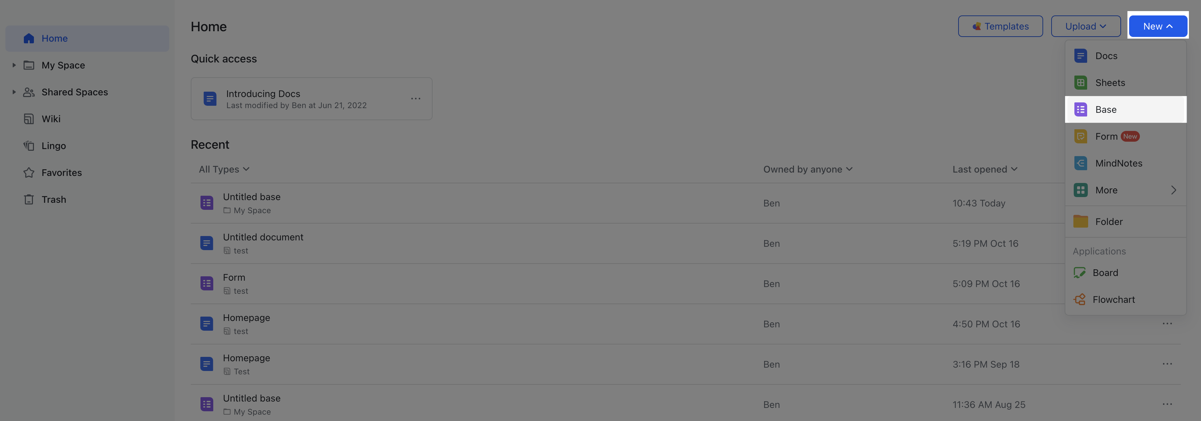The width and height of the screenshot is (1201, 421).
Task: Change sort by Last opened order
Action: click(x=985, y=169)
